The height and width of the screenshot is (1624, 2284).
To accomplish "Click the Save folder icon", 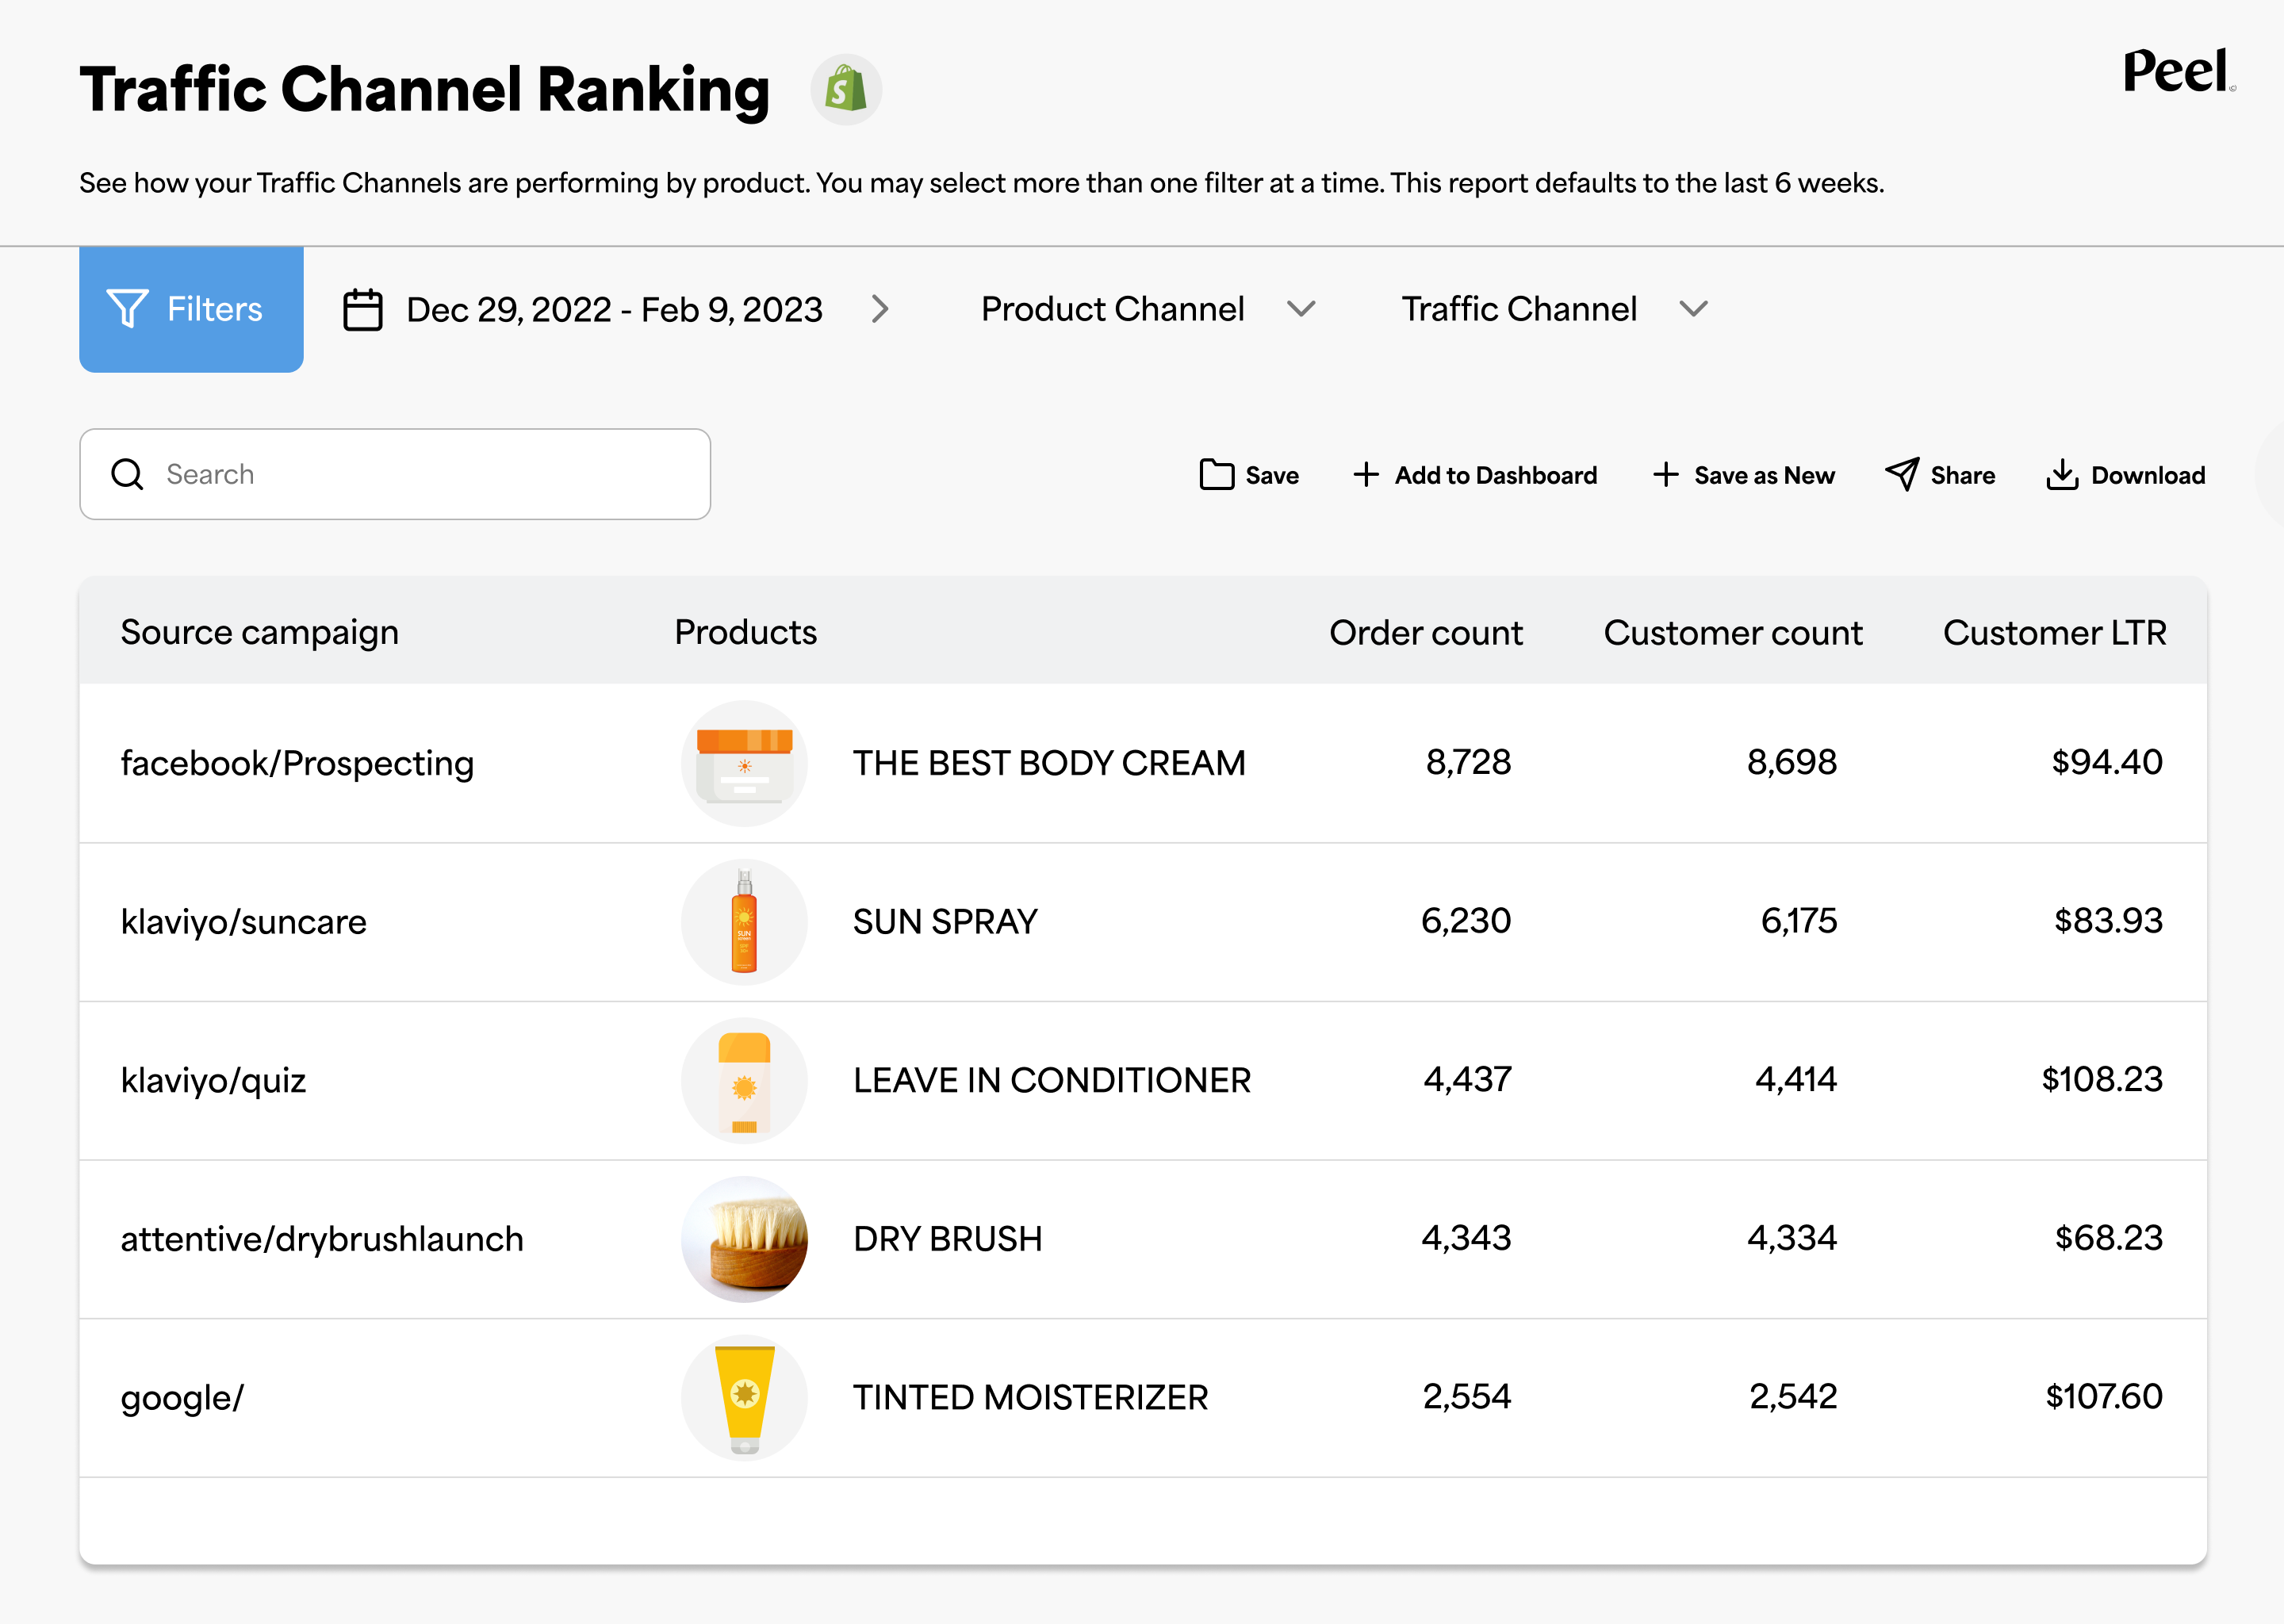I will click(1216, 475).
